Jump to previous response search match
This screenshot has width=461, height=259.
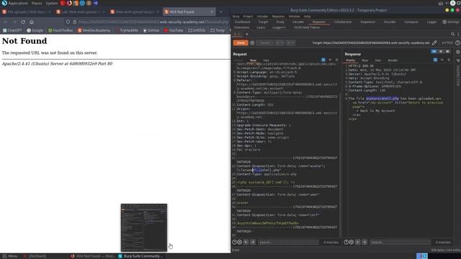pos(358,242)
